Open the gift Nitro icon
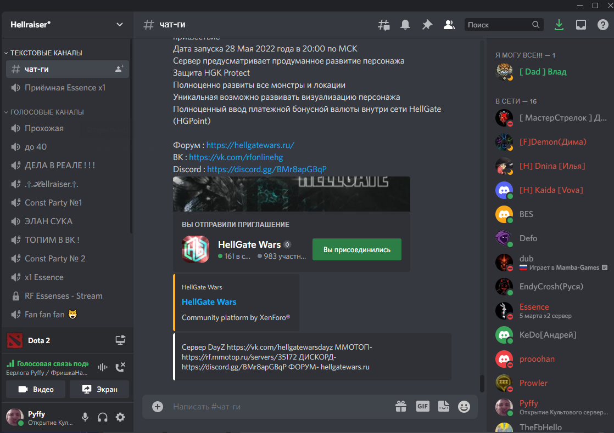This screenshot has height=433, width=614. [x=401, y=407]
